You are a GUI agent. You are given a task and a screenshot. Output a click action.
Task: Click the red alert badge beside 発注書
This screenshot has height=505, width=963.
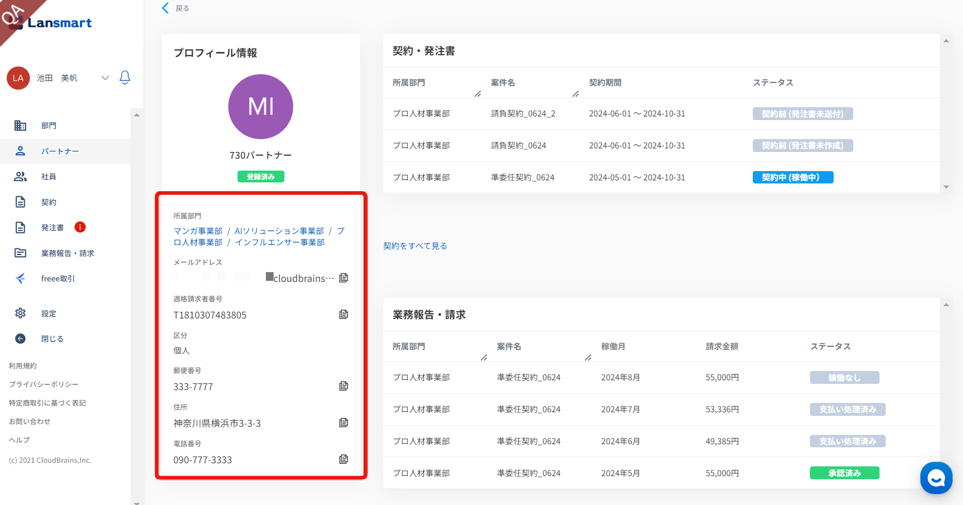pos(80,227)
